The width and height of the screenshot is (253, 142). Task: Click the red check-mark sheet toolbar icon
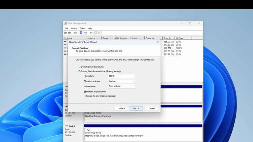(x=95, y=33)
